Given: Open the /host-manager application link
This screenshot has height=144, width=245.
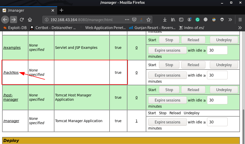Looking at the screenshot, I should (x=11, y=97).
